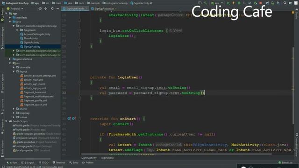Open the Profiler tool window button
This screenshot has width=299, height=168.
pyautogui.click(x=88, y=163)
